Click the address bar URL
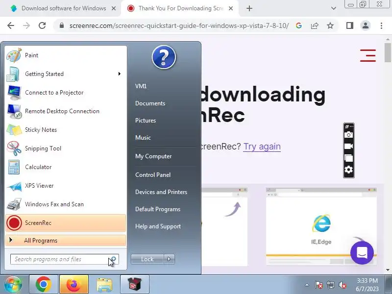 pyautogui.click(x=179, y=25)
